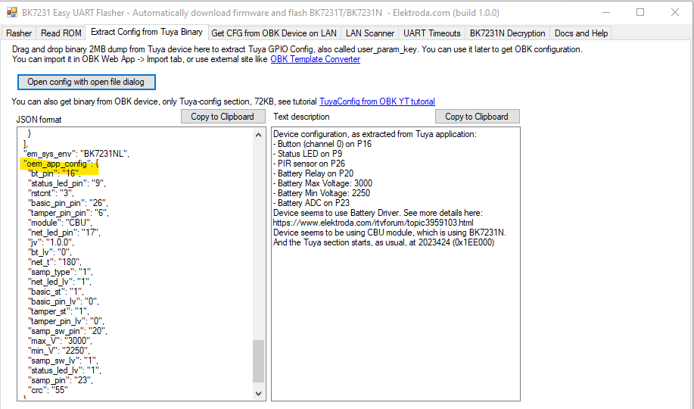Click the "tamper_st": "1" line
The image size is (694, 409).
click(x=58, y=311)
